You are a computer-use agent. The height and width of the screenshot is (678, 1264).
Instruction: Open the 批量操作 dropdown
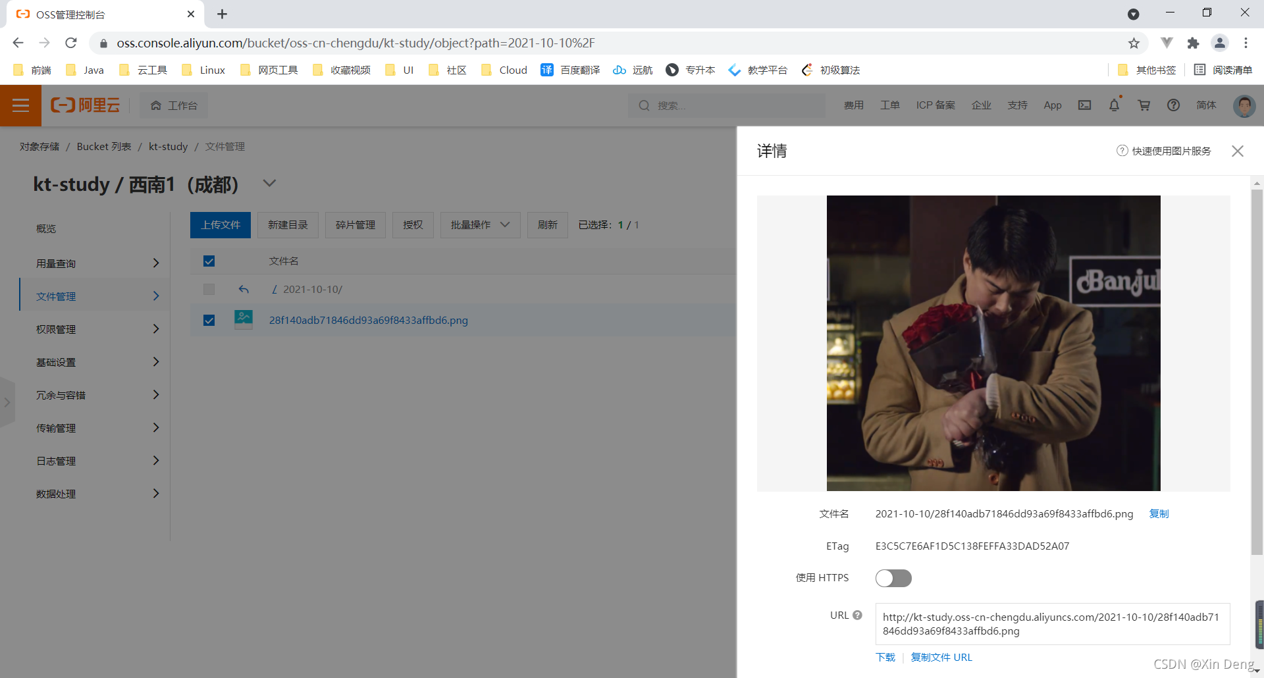point(480,225)
